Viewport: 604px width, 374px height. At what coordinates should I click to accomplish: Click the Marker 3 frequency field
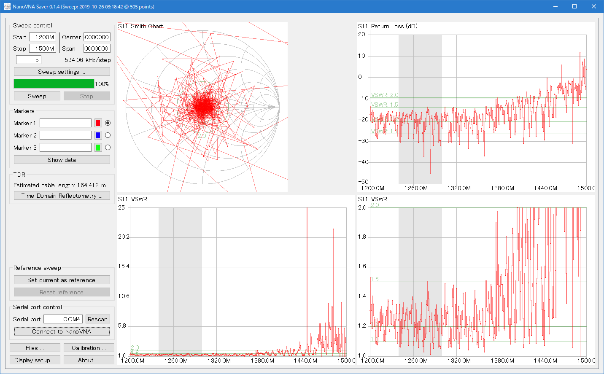(65, 148)
